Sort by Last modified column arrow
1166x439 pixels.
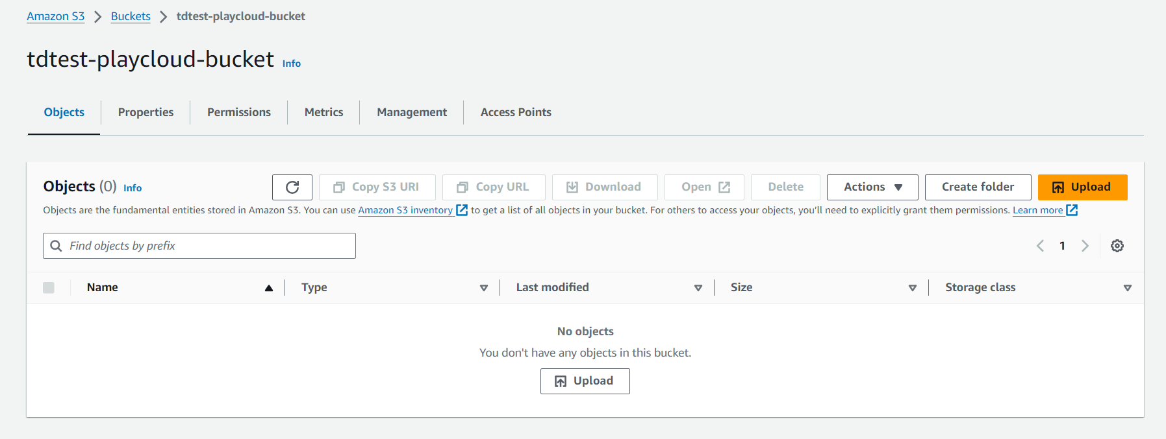coord(698,288)
